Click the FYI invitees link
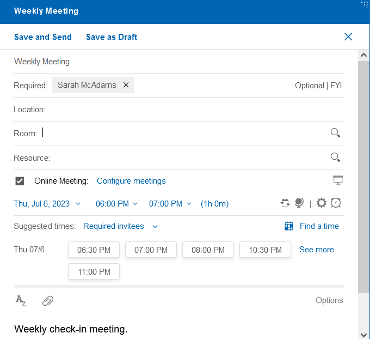The height and width of the screenshot is (339, 370). coord(336,86)
